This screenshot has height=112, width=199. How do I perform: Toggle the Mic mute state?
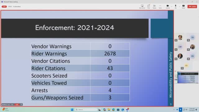click(175, 7)
